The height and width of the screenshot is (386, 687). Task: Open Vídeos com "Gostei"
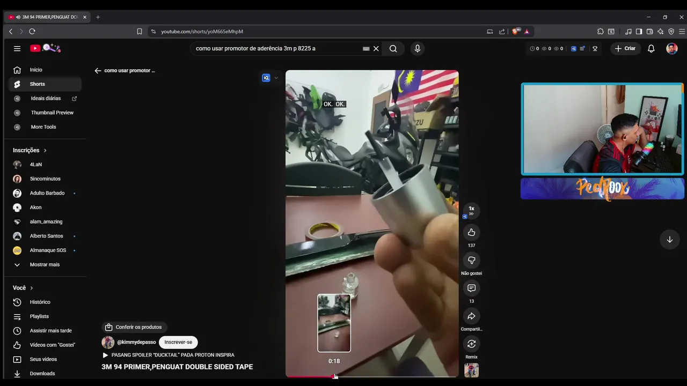point(45,345)
